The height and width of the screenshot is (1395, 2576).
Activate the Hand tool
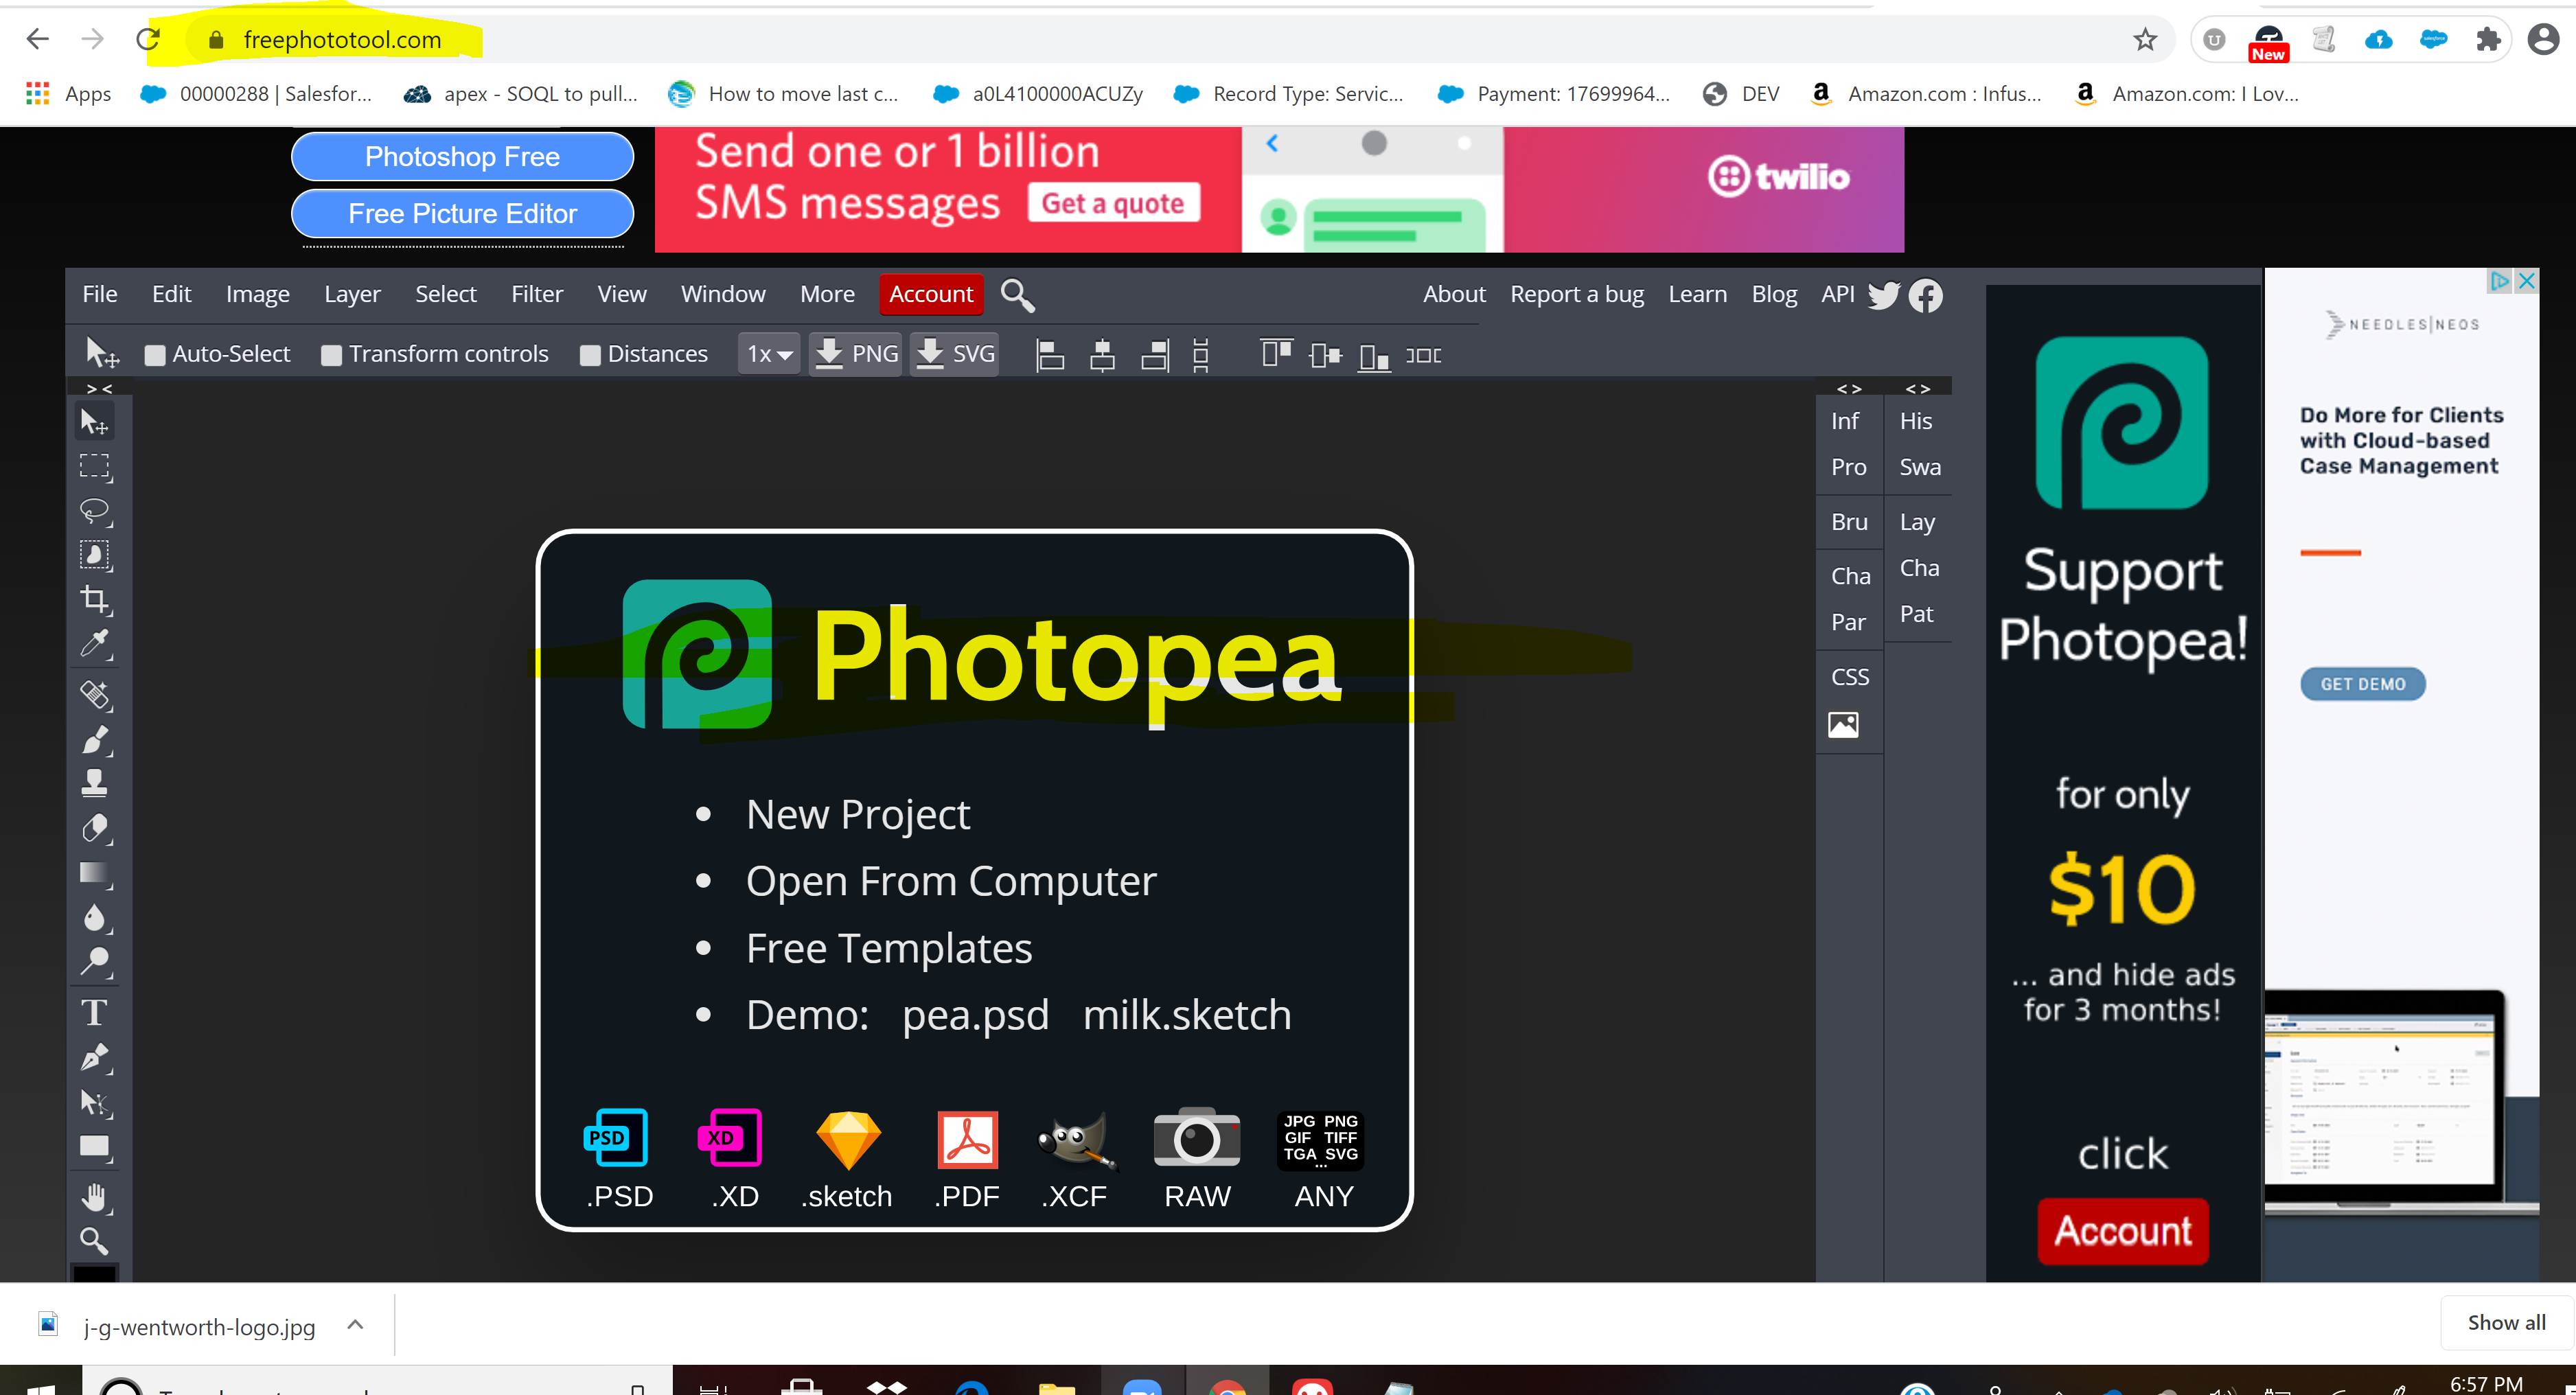pyautogui.click(x=95, y=1197)
